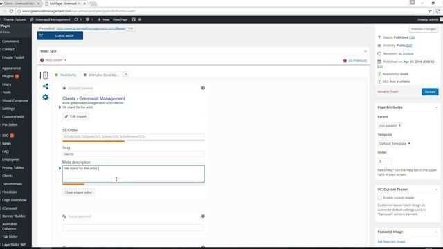This screenshot has width=443, height=249.
Task: Click Browse revisions link
Action: 408,53
